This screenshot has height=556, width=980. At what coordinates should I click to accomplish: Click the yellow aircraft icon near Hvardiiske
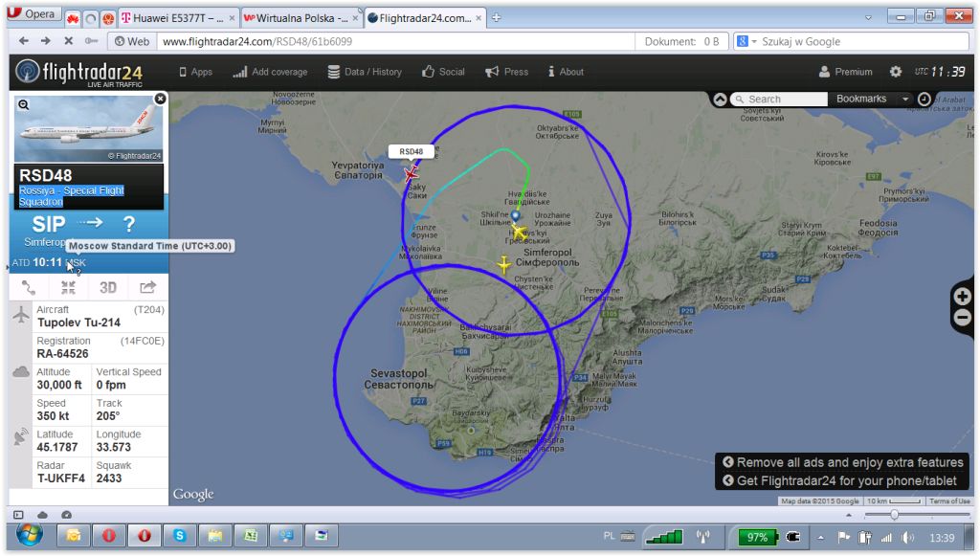pyautogui.click(x=518, y=232)
